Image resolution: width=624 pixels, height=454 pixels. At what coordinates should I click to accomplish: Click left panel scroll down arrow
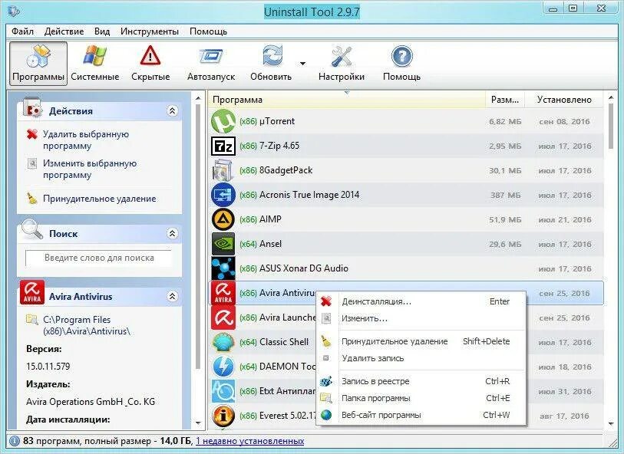click(x=198, y=423)
